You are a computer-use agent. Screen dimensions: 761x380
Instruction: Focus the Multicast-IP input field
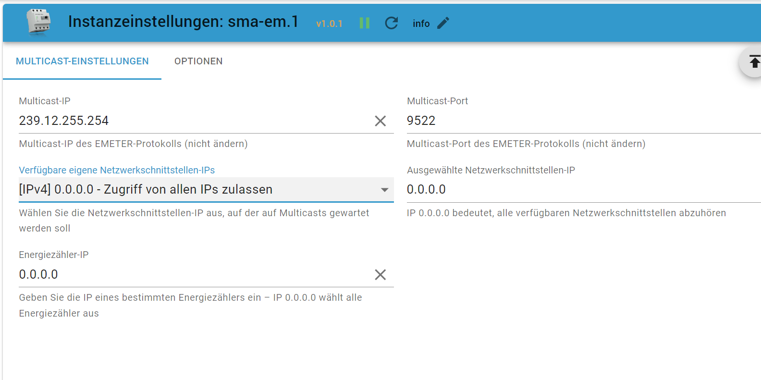point(195,121)
